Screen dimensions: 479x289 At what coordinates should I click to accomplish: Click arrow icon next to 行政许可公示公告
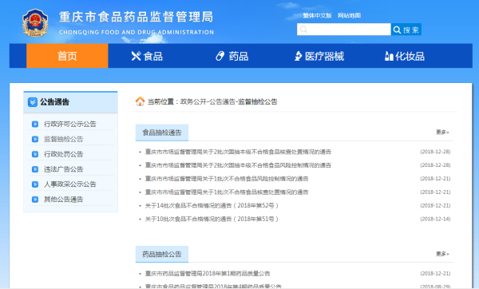point(35,124)
